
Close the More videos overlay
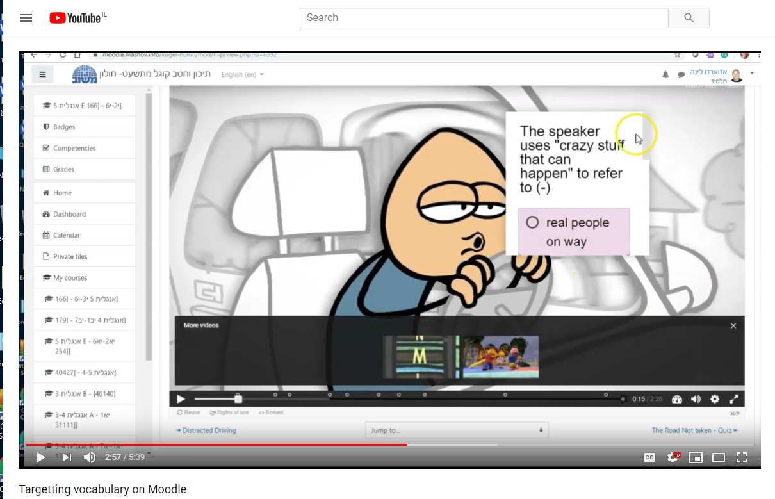pos(733,325)
